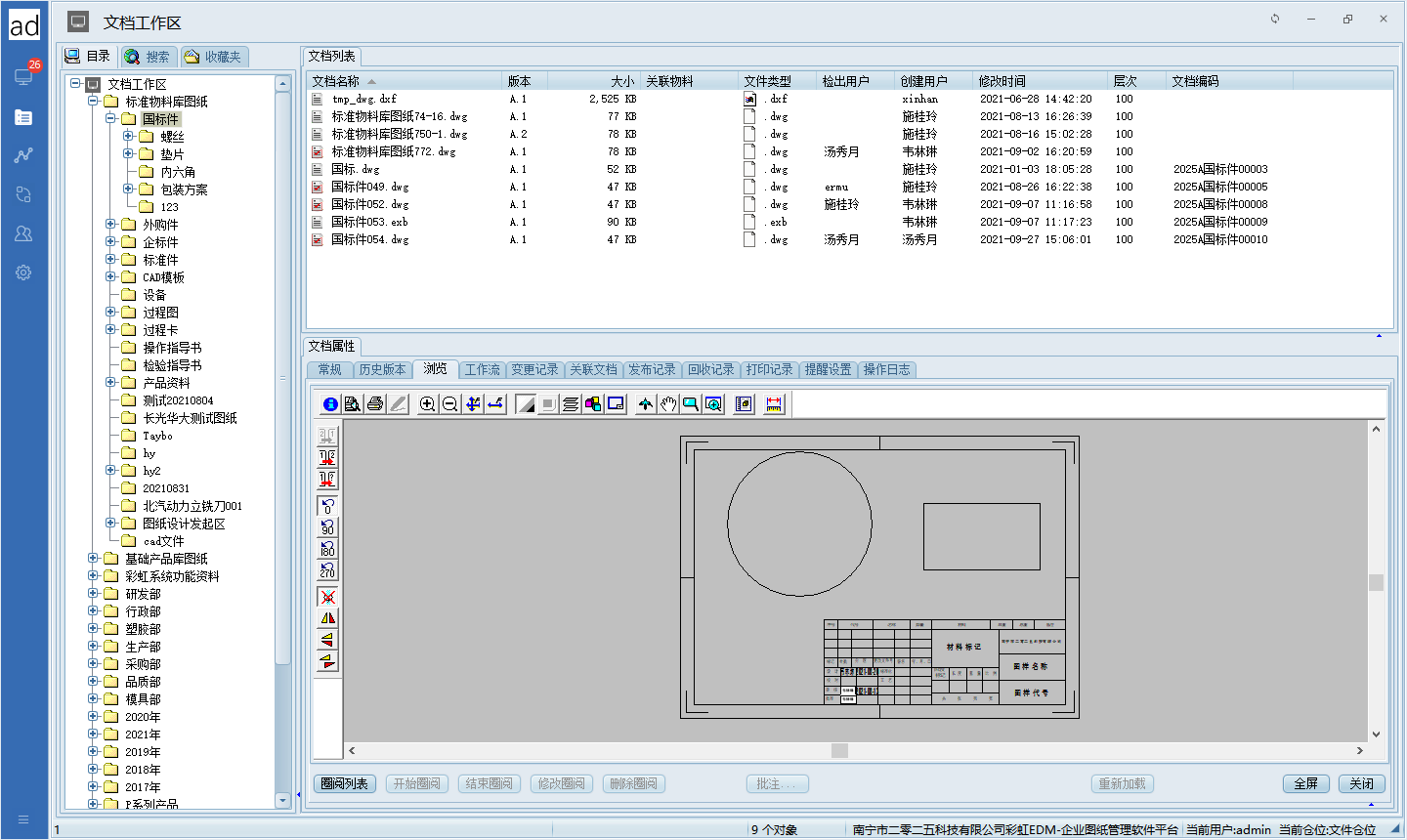This screenshot has height=840, width=1407.
Task: Click the viewer vertical scrollbar thumb
Action: (1376, 582)
